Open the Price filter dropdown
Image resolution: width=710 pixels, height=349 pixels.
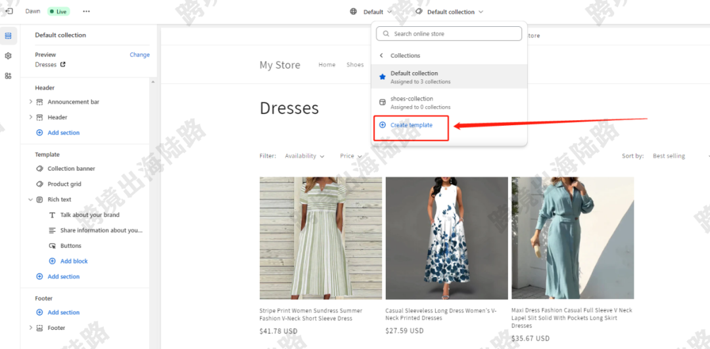[x=351, y=156]
